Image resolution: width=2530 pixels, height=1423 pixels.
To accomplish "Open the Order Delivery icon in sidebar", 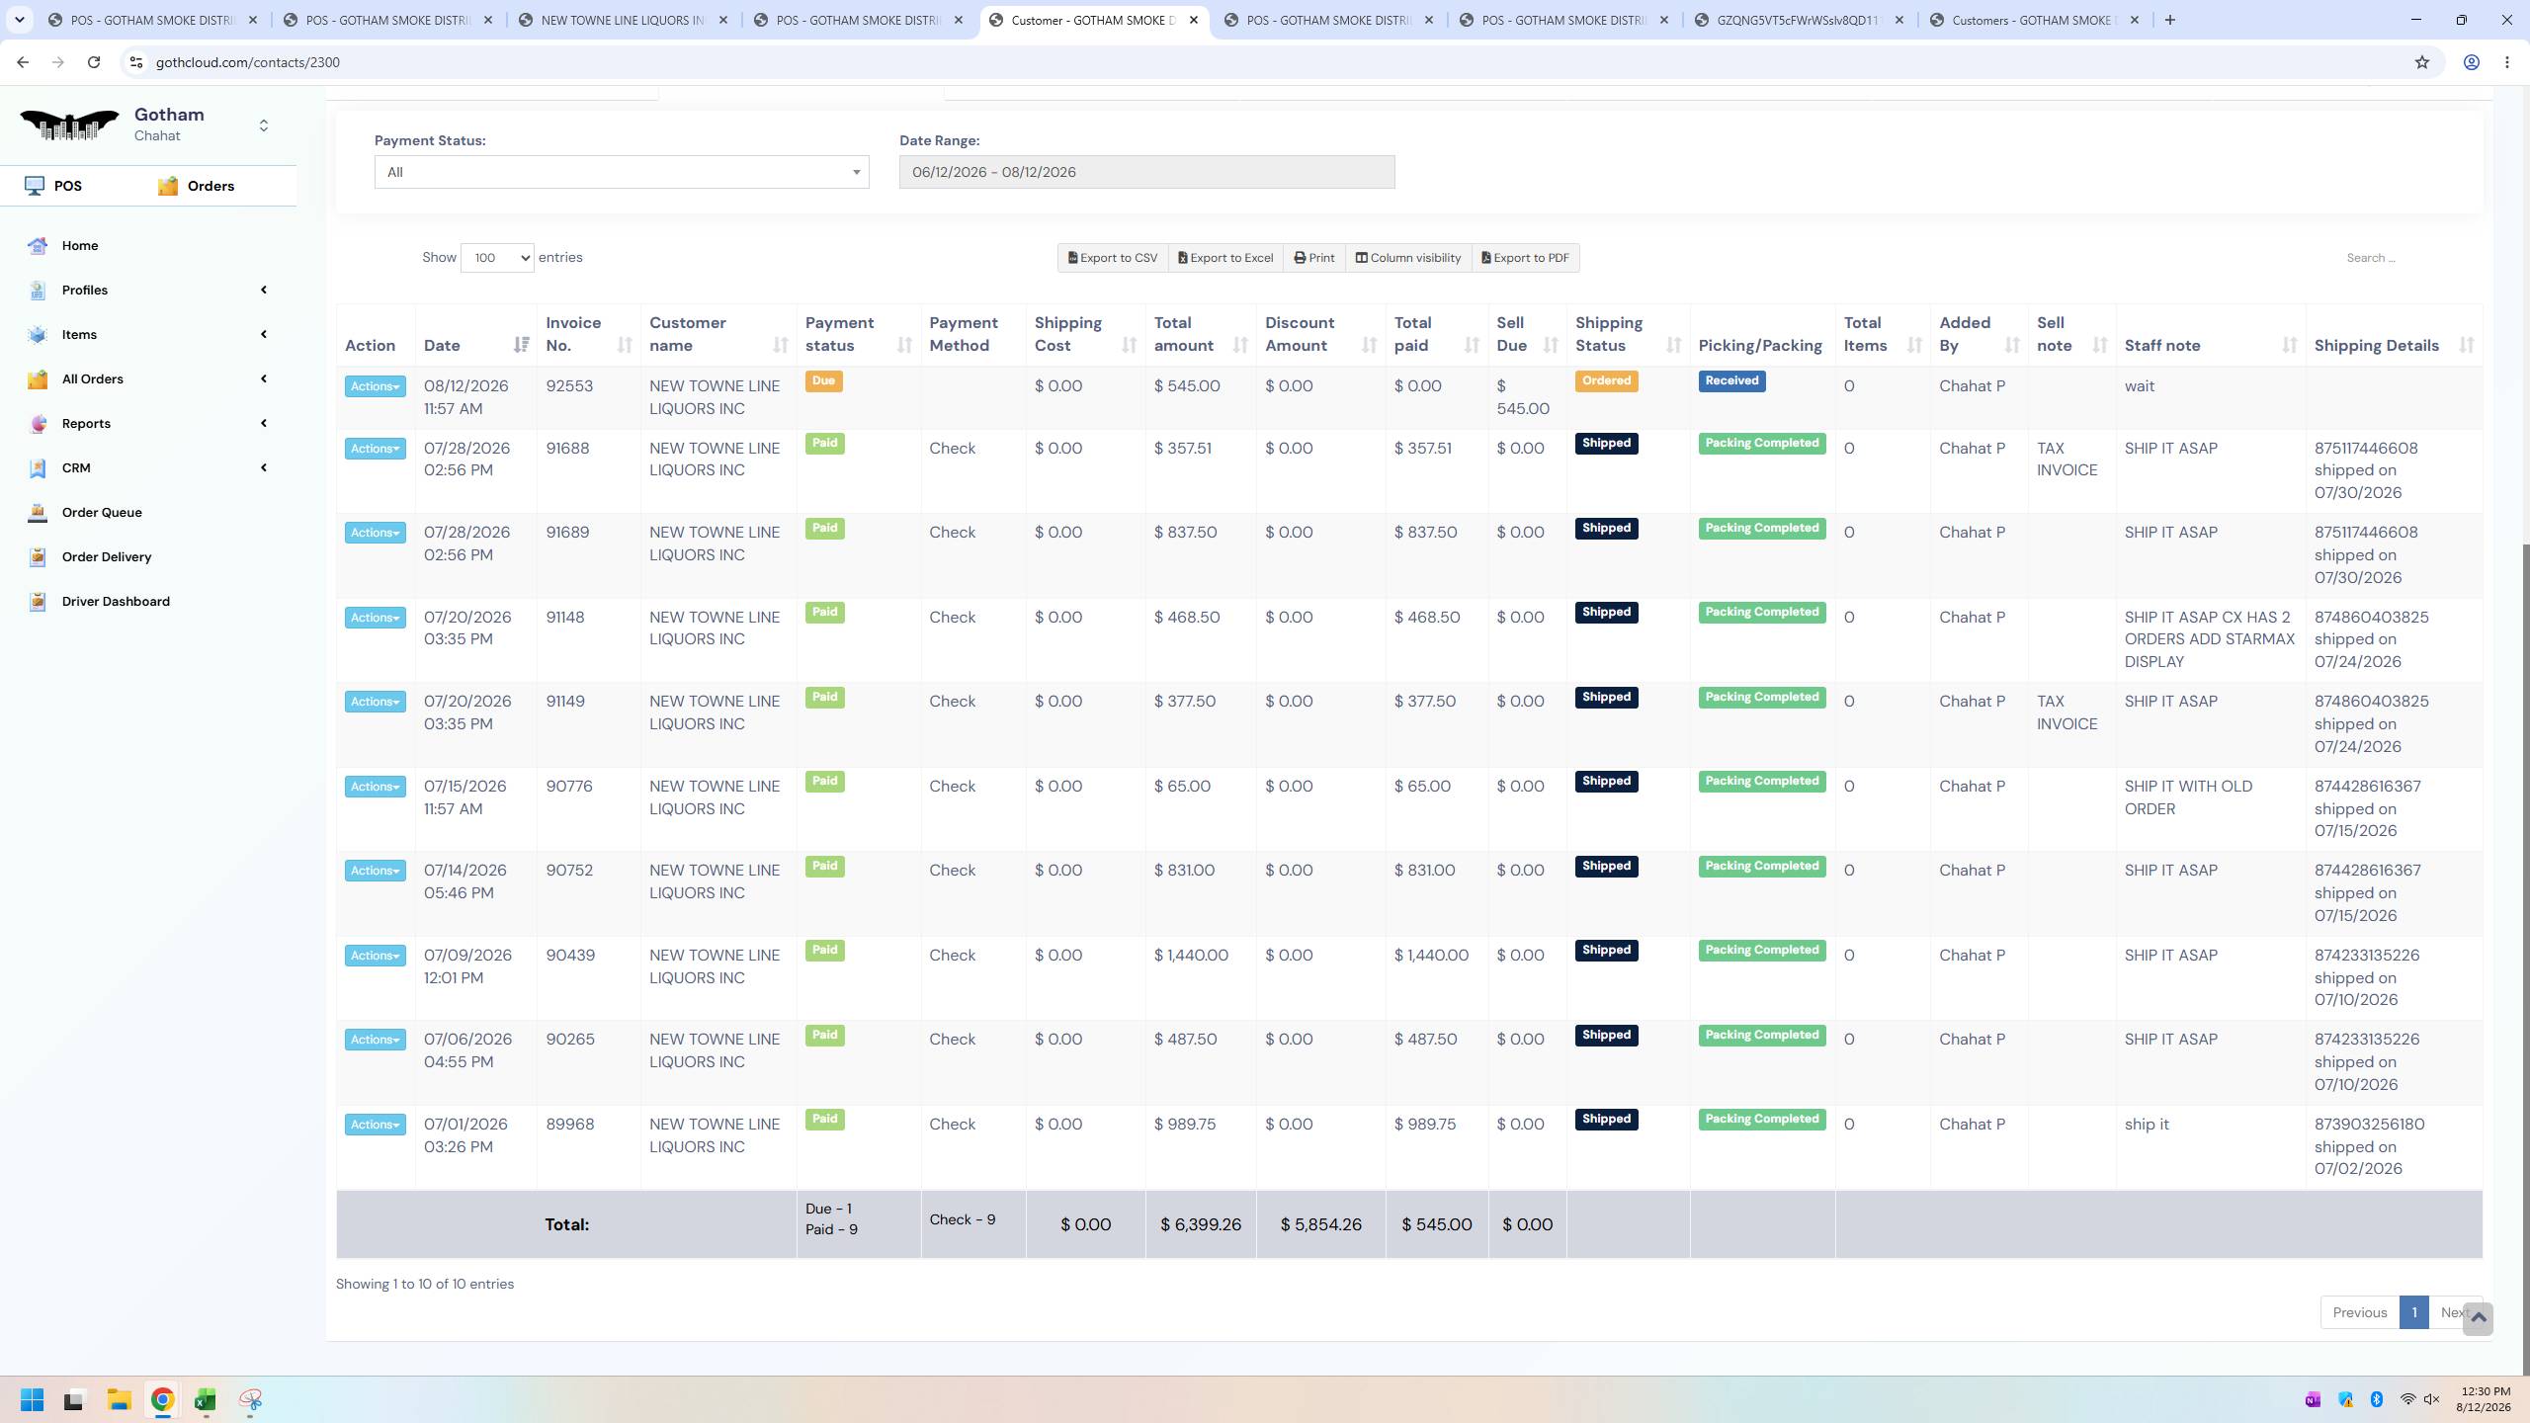I will [x=38, y=556].
